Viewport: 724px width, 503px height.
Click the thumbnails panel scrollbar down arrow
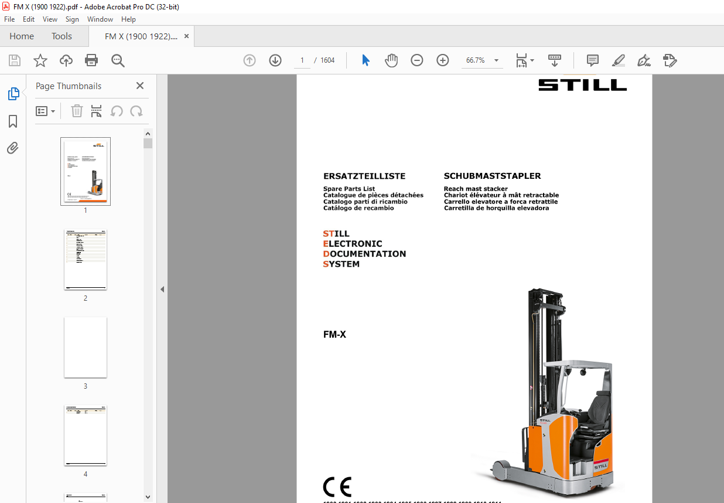tap(148, 497)
